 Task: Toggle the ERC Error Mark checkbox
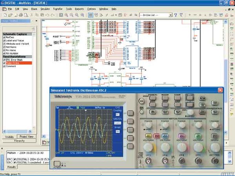point(4,60)
